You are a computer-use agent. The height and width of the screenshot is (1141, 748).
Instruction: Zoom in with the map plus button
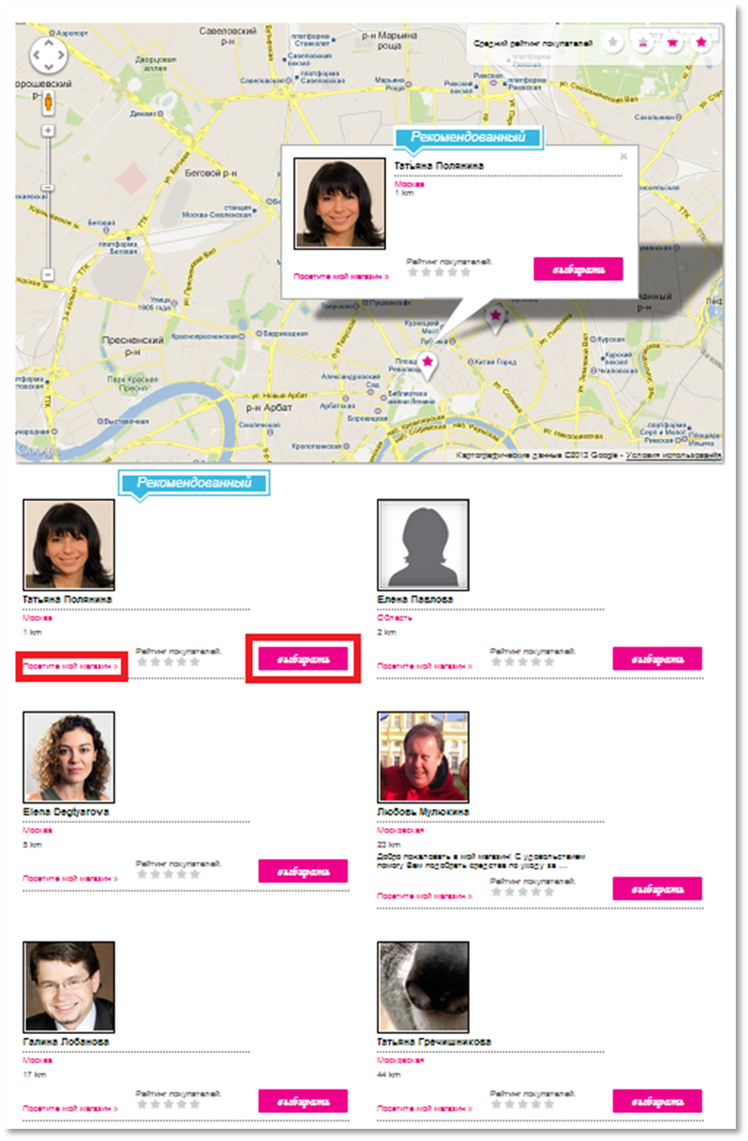49,130
